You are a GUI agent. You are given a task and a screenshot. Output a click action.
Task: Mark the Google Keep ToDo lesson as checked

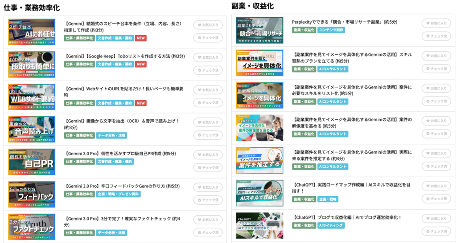[208, 70]
